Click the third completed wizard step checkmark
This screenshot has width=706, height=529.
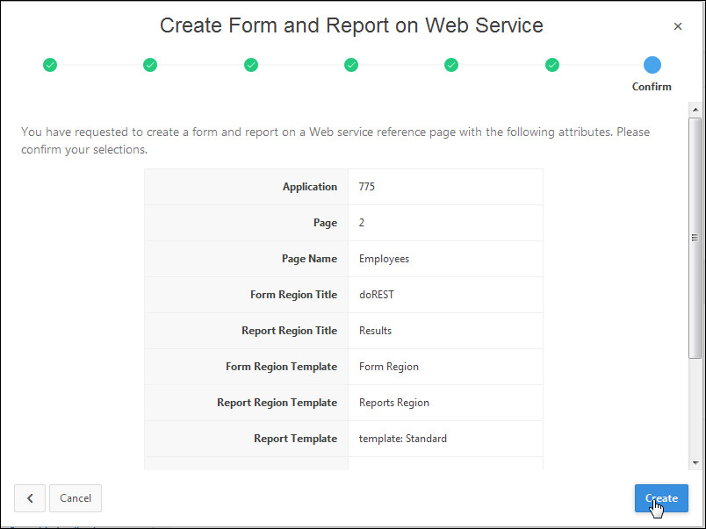pos(251,64)
